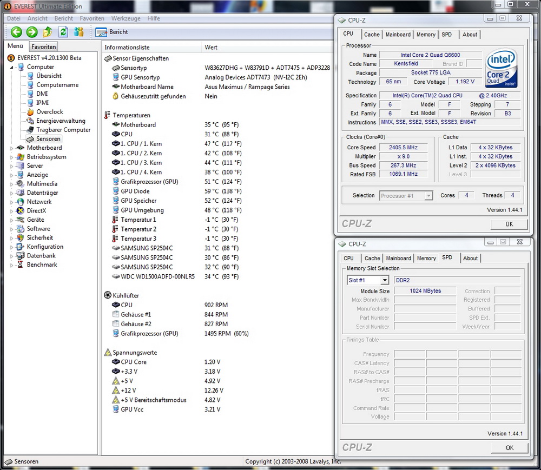Open Mainboard tab in upper CPU-Z window
The height and width of the screenshot is (470, 541).
398,35
